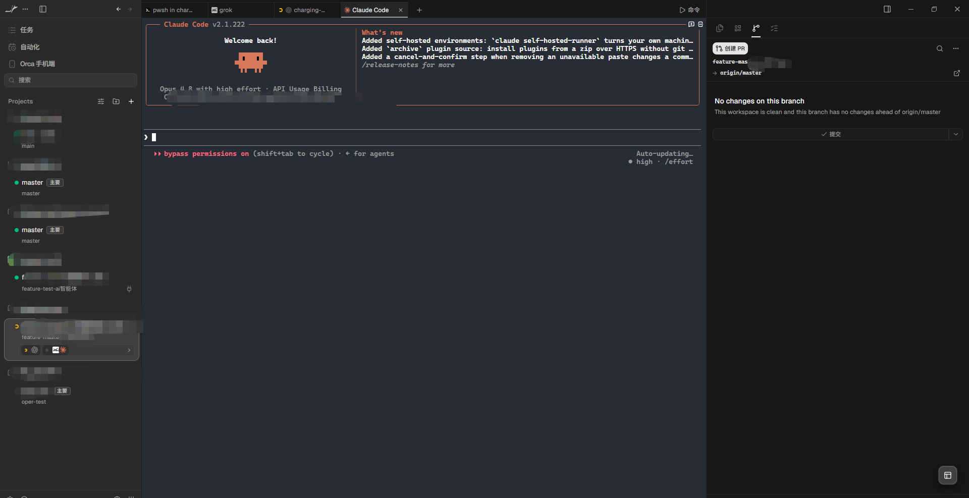Maximize or restore the Orca window
Screen dimensions: 969x498
tap(934, 9)
